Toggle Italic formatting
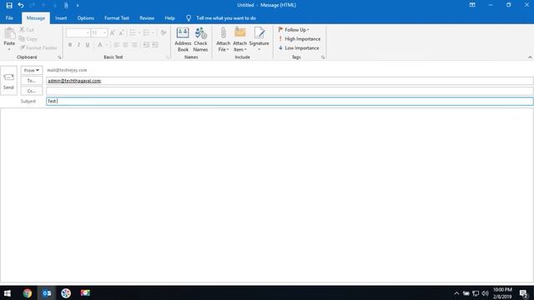 tap(78, 44)
